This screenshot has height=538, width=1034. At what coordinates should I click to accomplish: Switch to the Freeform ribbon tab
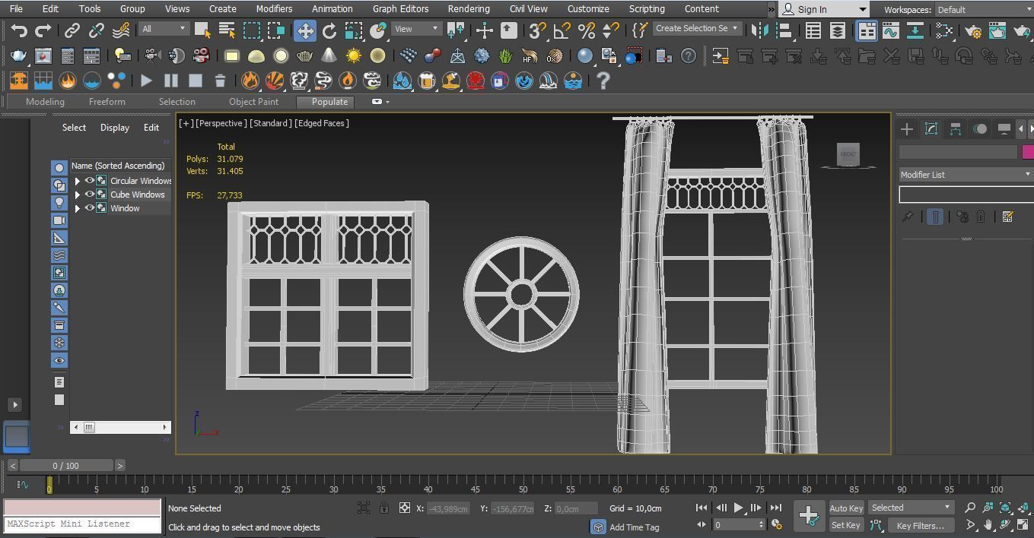coord(107,101)
